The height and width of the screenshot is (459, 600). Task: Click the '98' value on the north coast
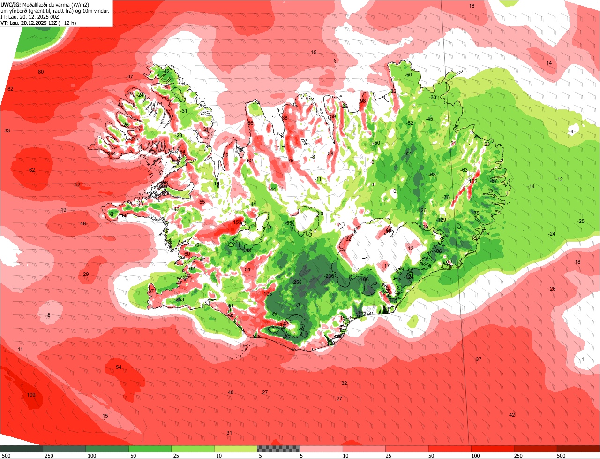click(x=362, y=101)
